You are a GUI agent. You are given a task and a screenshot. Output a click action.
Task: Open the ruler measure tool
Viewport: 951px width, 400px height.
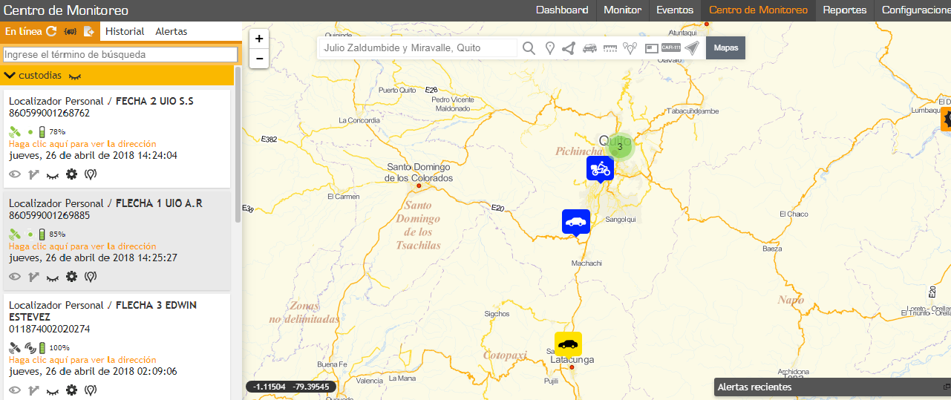pyautogui.click(x=611, y=48)
